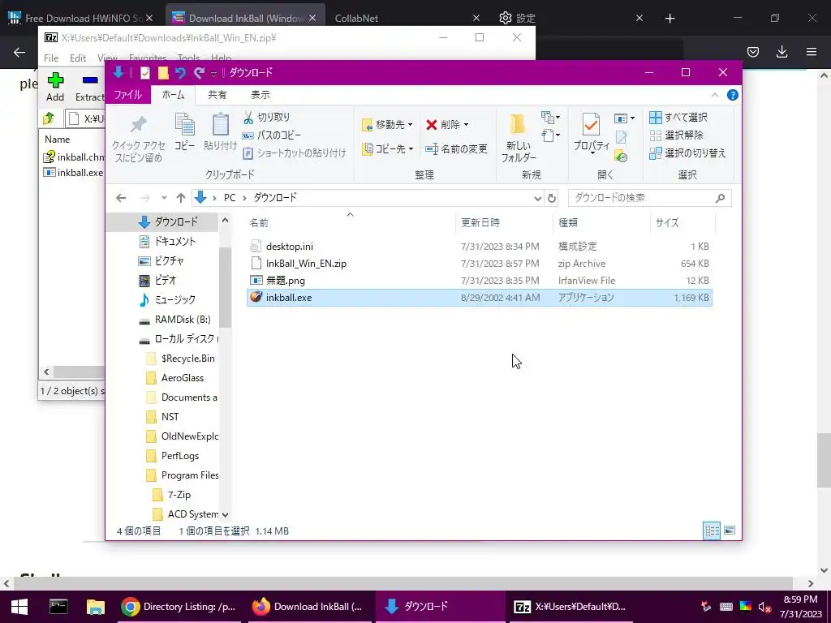This screenshot has width=831, height=623.
Task: Click Properties (プロパティ) checkmark icon
Action: click(x=591, y=126)
